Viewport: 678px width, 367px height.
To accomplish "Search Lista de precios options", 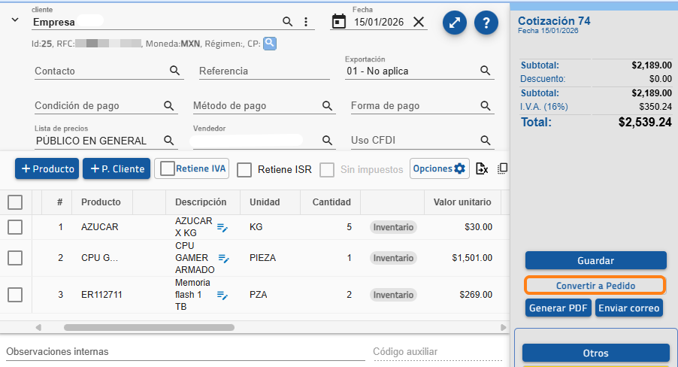I will coord(168,140).
